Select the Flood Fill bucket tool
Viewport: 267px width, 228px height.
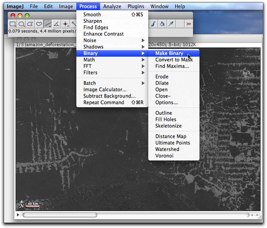click(x=162, y=24)
